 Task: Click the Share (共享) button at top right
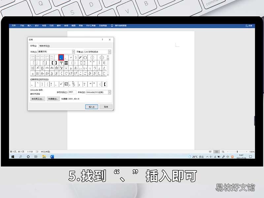coord(249,26)
